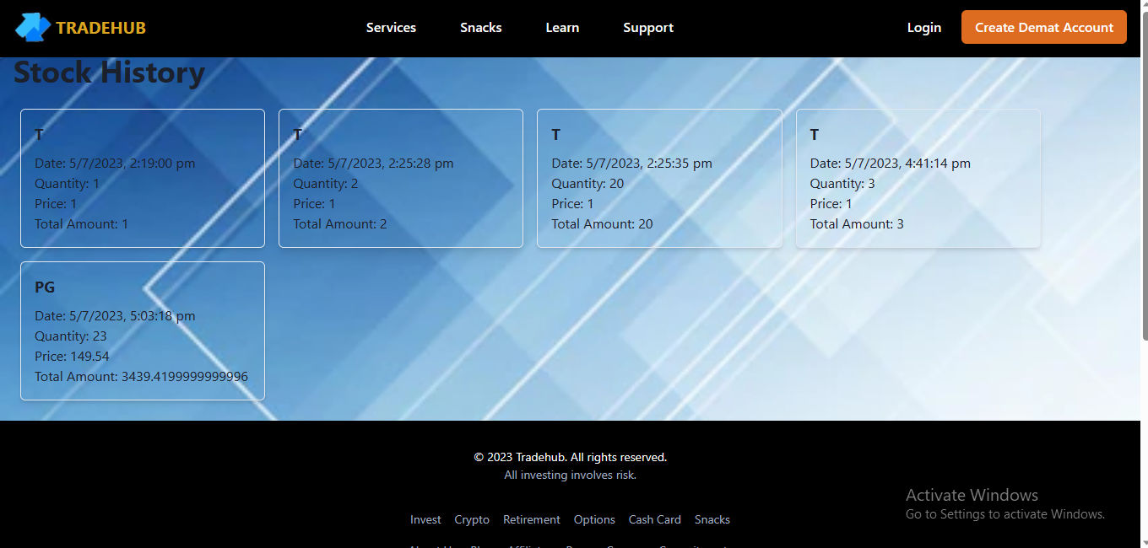This screenshot has width=1148, height=548.
Task: Select the T stock card dated 4:41:14 pm
Action: [918, 178]
